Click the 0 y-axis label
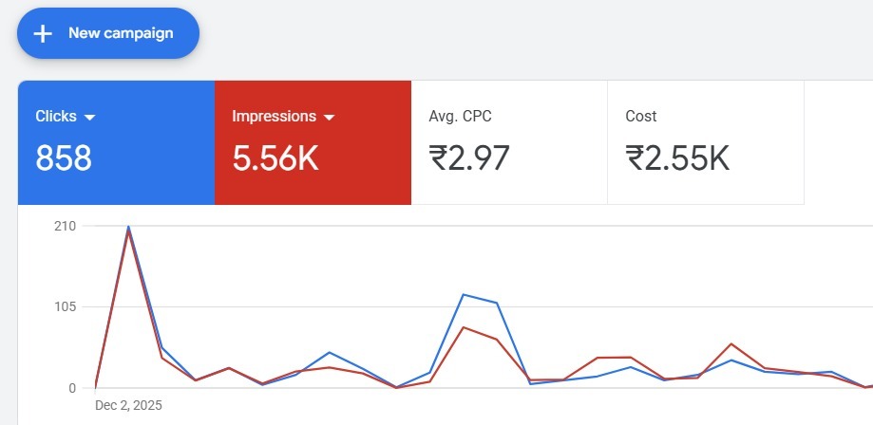Viewport: 873px width, 425px height. pyautogui.click(x=72, y=388)
